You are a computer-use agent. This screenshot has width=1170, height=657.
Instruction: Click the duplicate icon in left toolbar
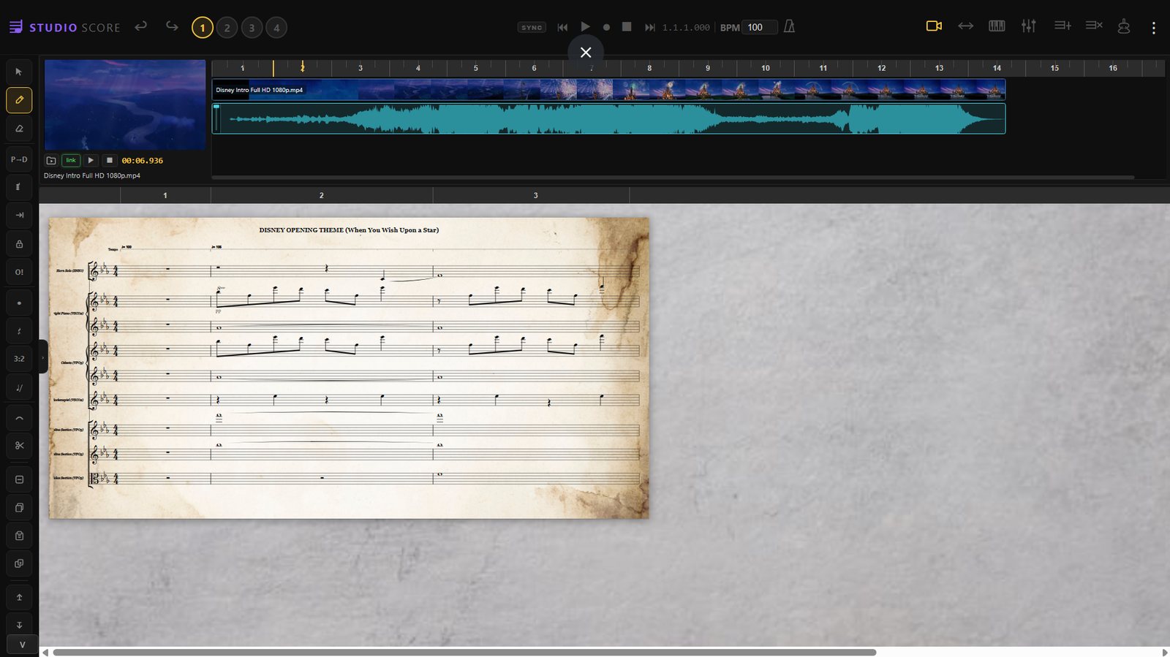click(19, 563)
